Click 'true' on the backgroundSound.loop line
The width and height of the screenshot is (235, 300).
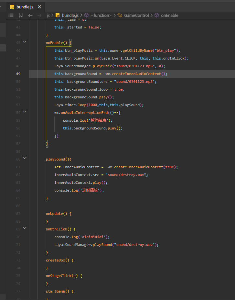[118, 89]
